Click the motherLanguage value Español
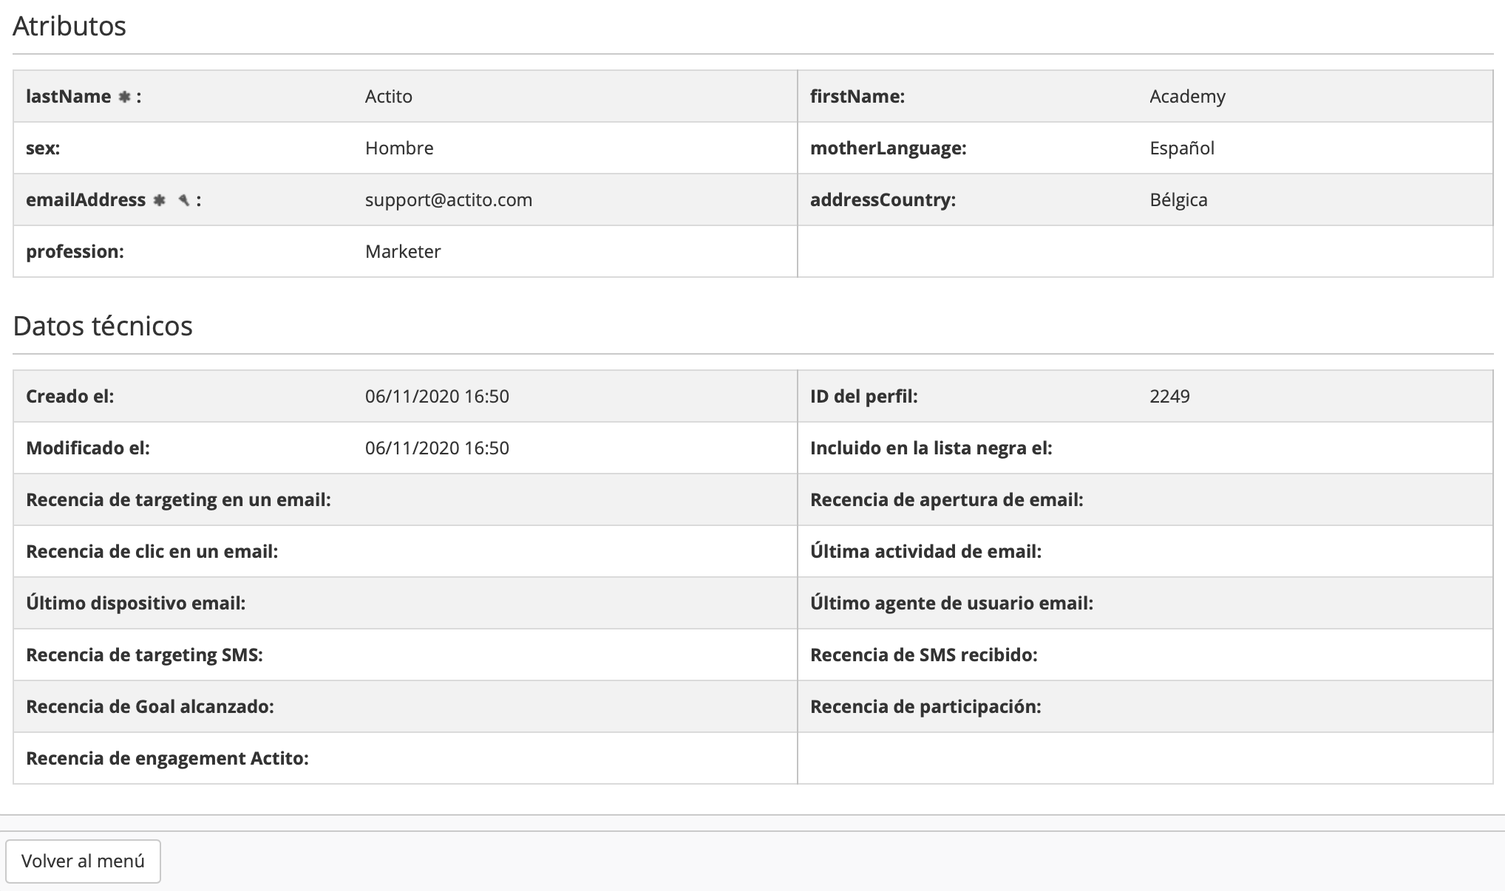This screenshot has height=891, width=1505. (1181, 148)
